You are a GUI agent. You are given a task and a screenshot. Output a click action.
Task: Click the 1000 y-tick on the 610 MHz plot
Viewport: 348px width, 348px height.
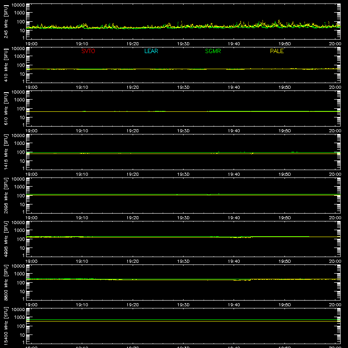pos(20,100)
